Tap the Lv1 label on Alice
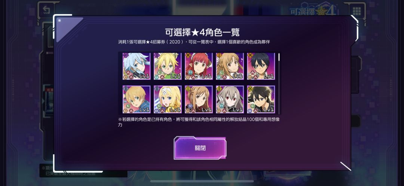Image resolution: width=404 pixels, height=186 pixels. coord(175,110)
